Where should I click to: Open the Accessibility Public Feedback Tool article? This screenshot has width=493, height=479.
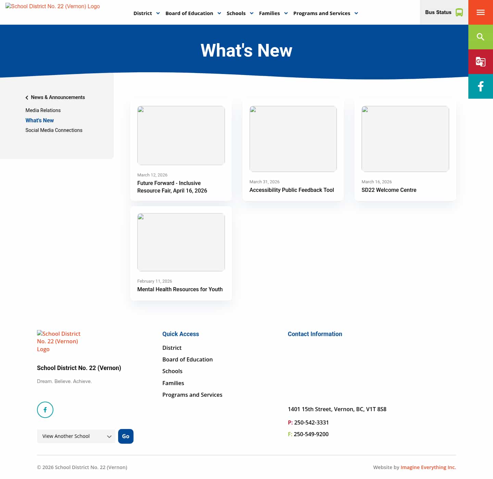click(x=292, y=190)
